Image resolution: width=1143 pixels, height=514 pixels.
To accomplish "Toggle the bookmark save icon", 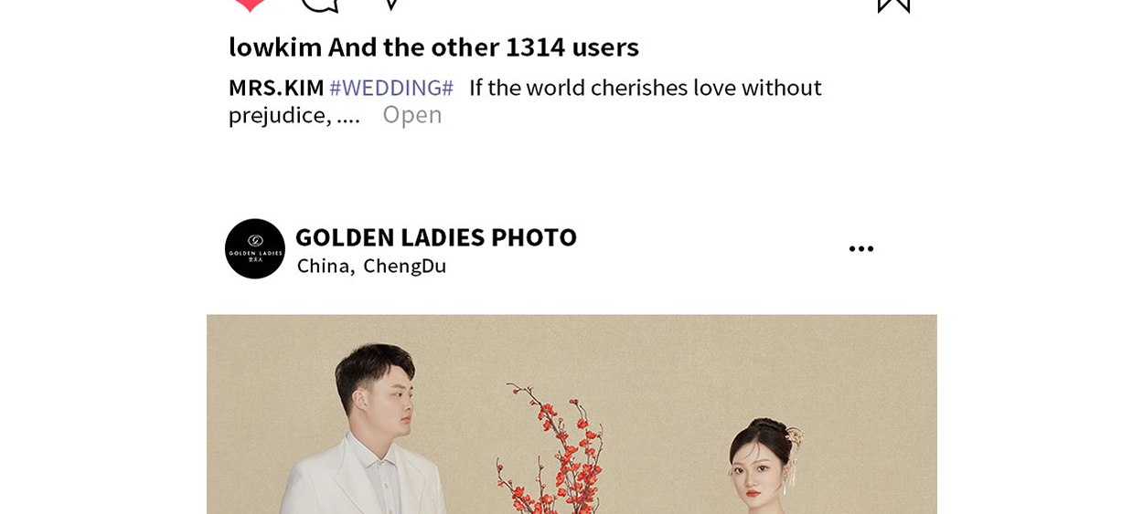I will (893, 5).
